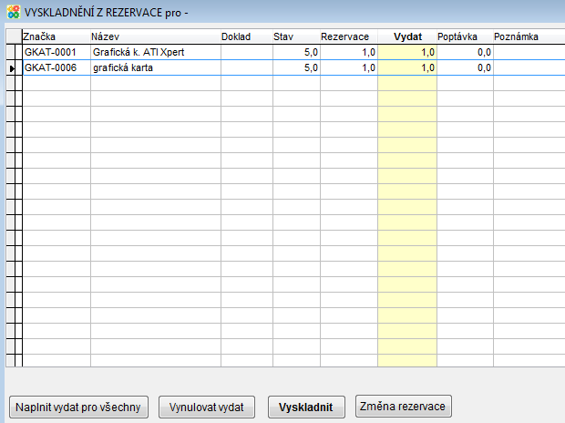Viewport: 565px width, 423px height.
Task: Click the Doklad cell for GKAT-0001
Action: click(247, 52)
